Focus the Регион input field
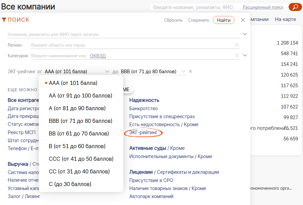 tap(132, 45)
